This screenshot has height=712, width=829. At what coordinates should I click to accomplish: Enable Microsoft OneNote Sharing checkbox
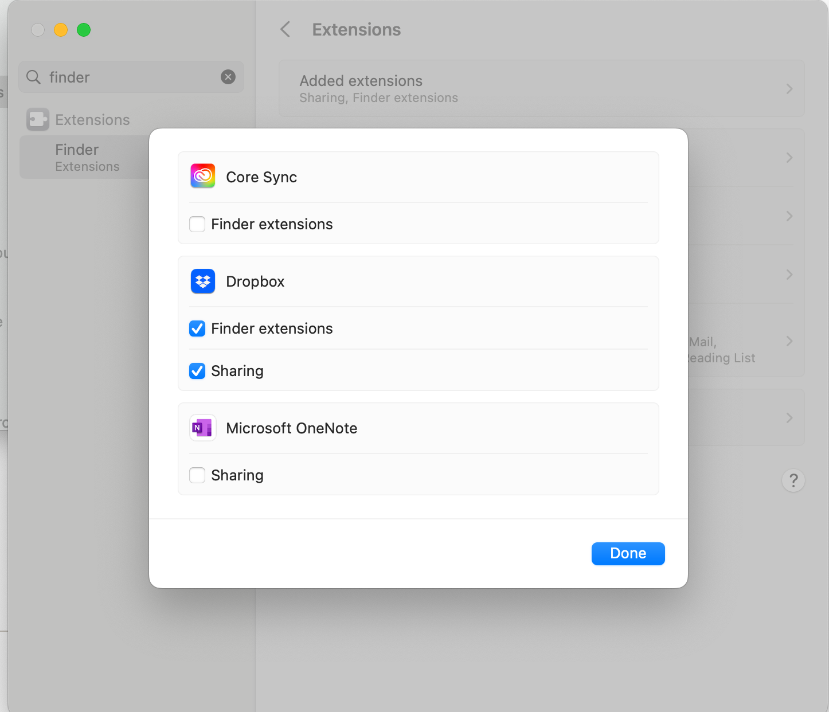pos(197,475)
